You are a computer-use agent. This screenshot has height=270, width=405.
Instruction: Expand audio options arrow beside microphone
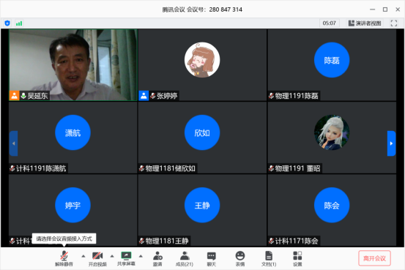[83, 256]
